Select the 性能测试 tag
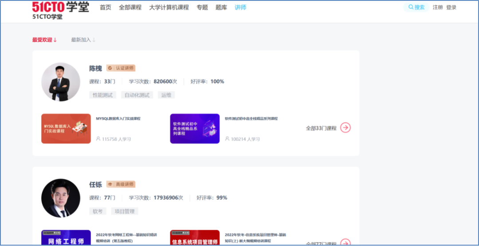This screenshot has height=246, width=479. tap(102, 95)
